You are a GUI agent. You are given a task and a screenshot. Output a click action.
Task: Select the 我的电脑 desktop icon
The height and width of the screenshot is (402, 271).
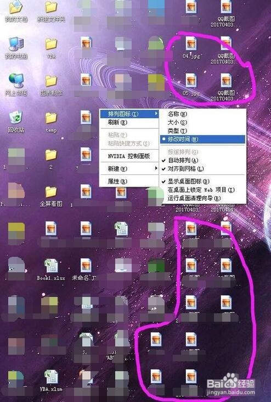[16, 48]
